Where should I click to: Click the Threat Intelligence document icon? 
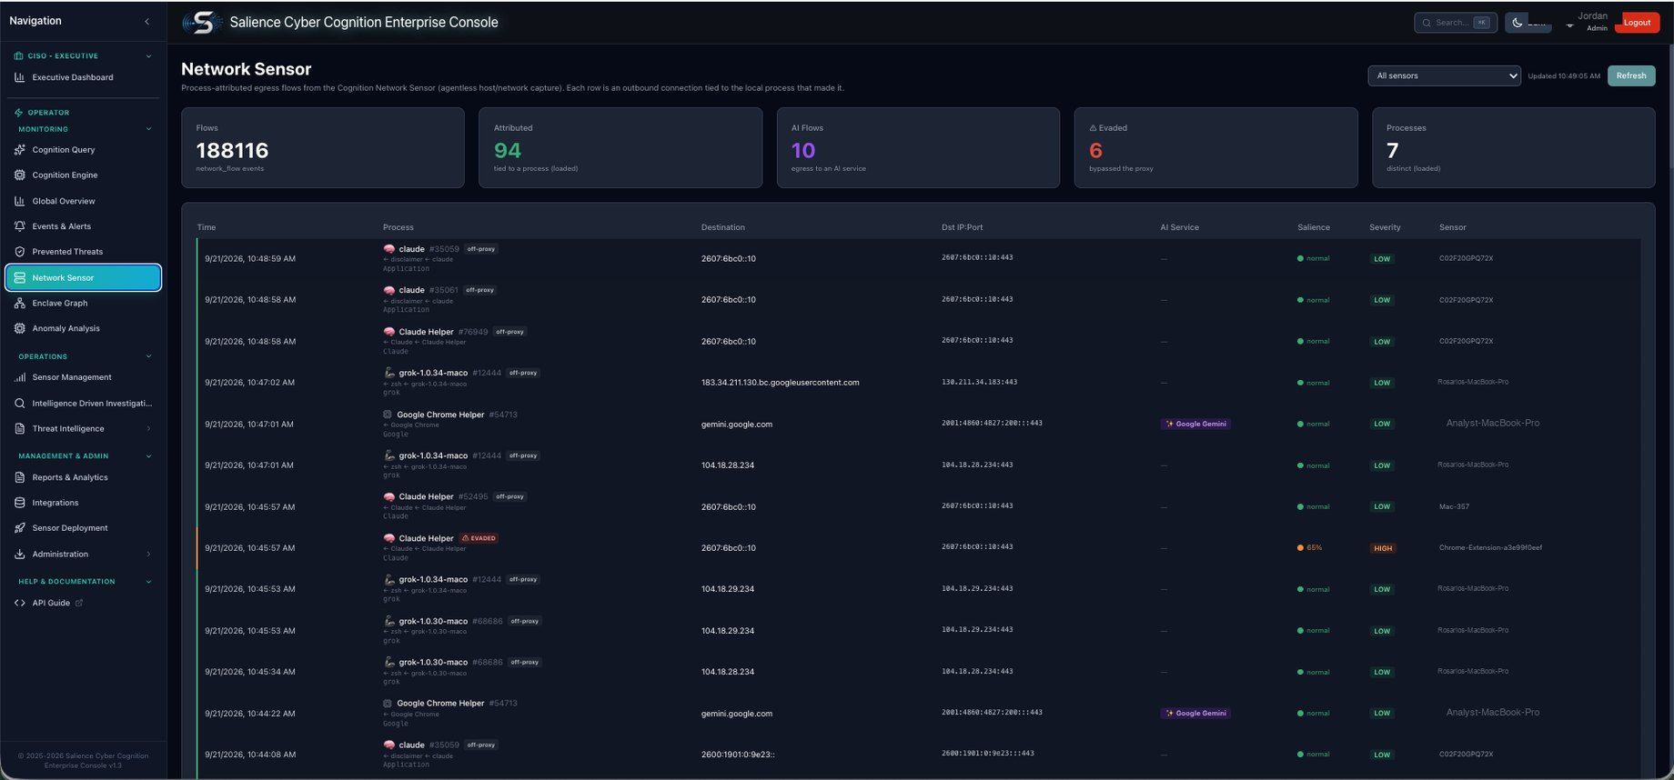pos(19,429)
